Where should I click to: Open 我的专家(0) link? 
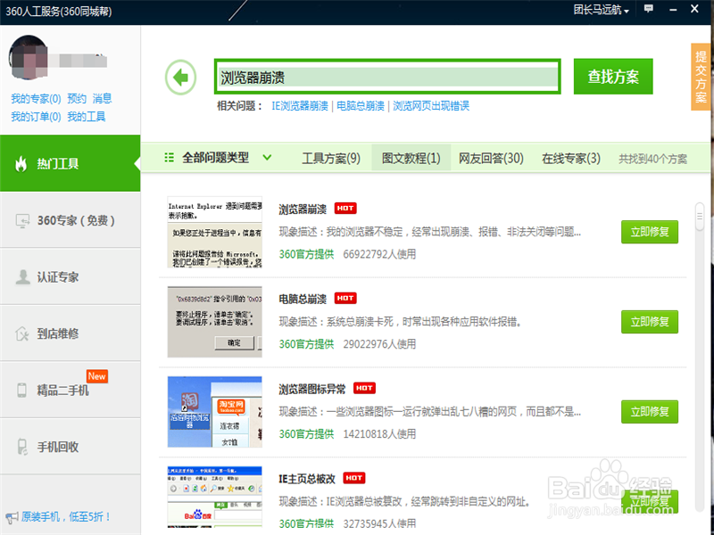tap(36, 99)
